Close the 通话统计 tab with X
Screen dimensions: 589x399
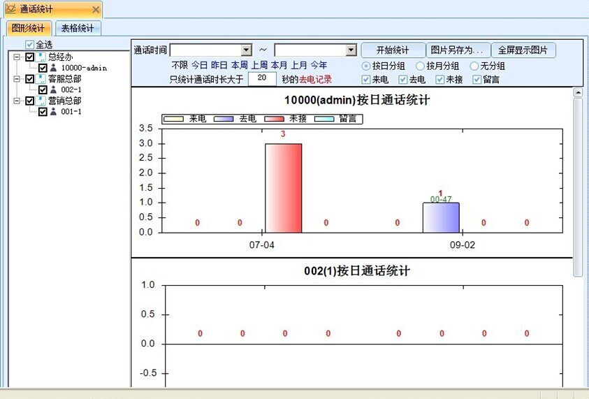pyautogui.click(x=96, y=10)
